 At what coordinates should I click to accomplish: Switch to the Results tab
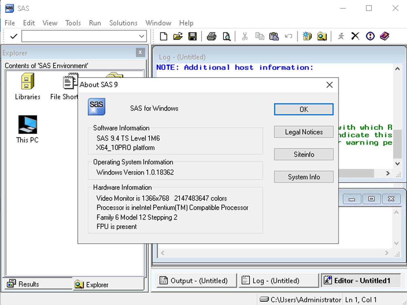click(x=24, y=284)
